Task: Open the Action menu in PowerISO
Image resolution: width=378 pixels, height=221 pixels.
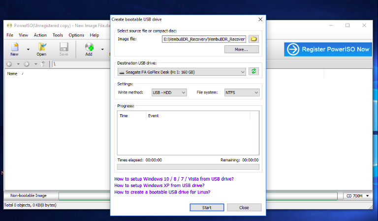Action: 40,35
